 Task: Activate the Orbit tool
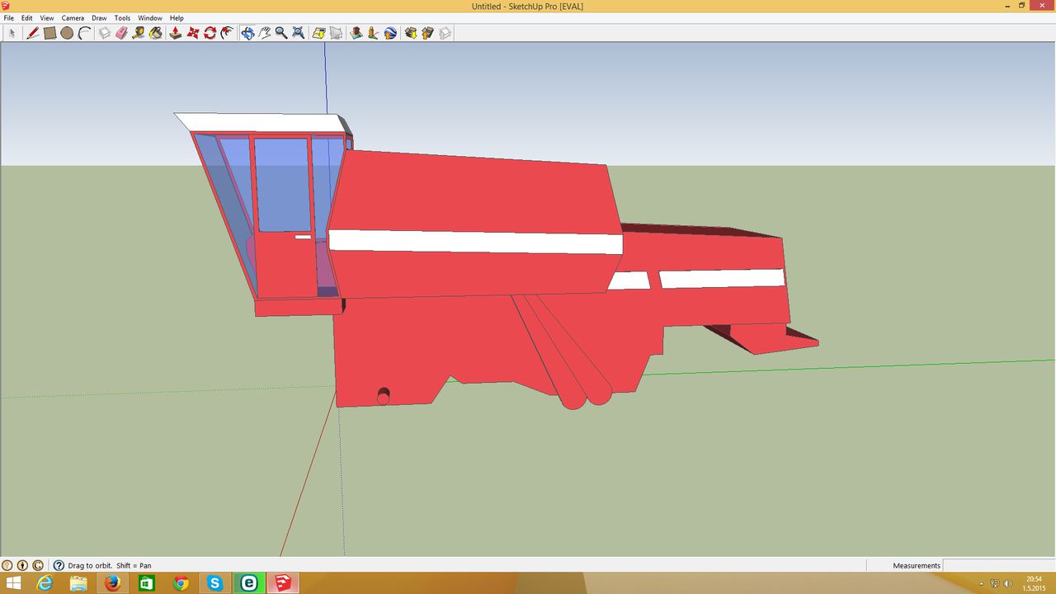point(247,33)
